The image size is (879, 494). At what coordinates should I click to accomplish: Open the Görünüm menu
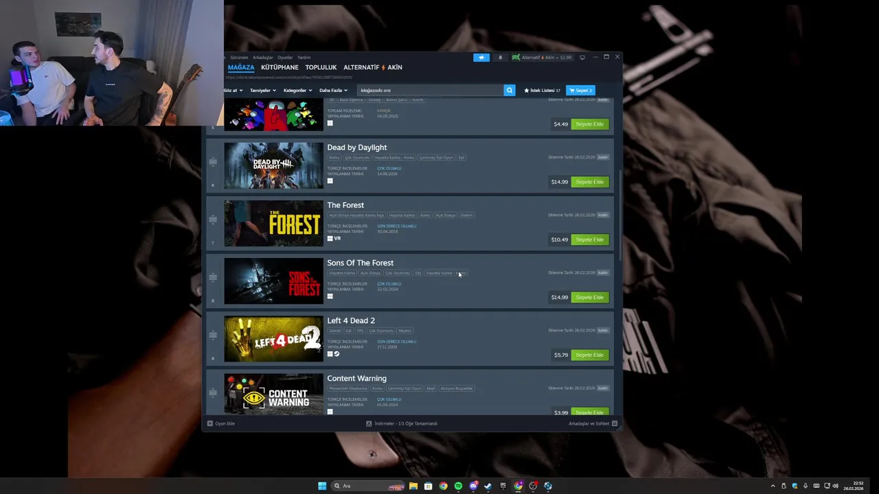click(x=239, y=58)
